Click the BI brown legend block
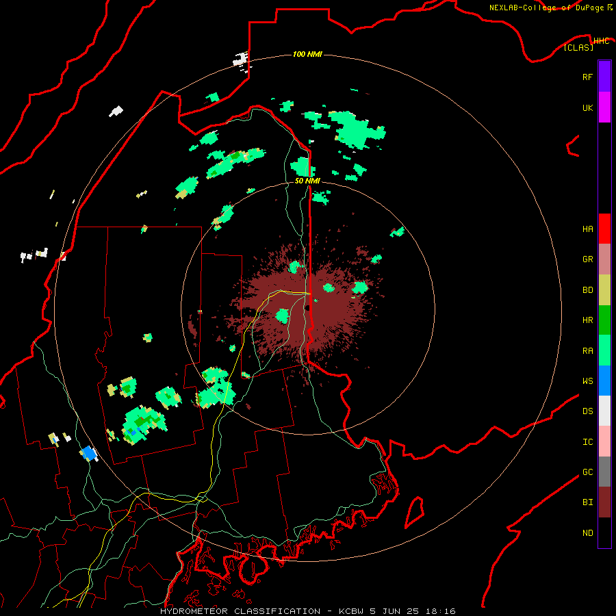The width and height of the screenshot is (616, 616). tap(604, 502)
